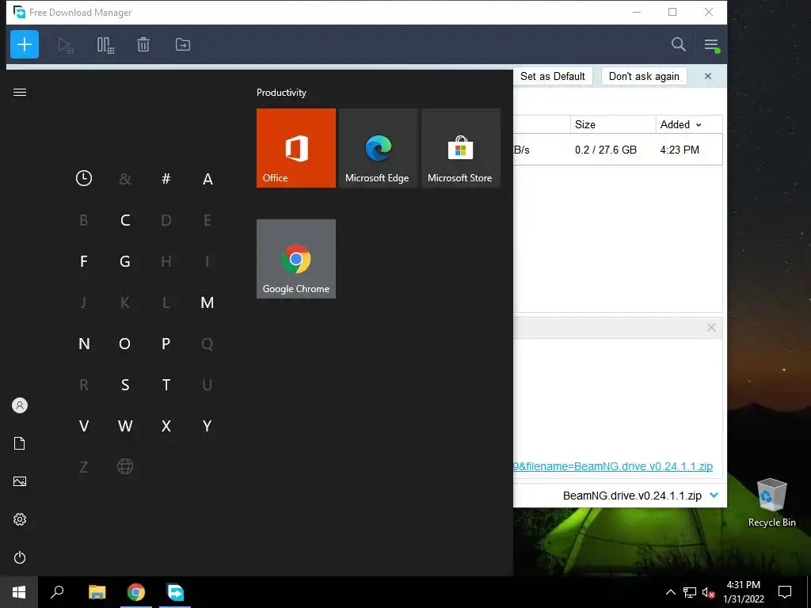Image resolution: width=811 pixels, height=608 pixels.
Task: Sort downloads by Size column
Action: coord(613,124)
